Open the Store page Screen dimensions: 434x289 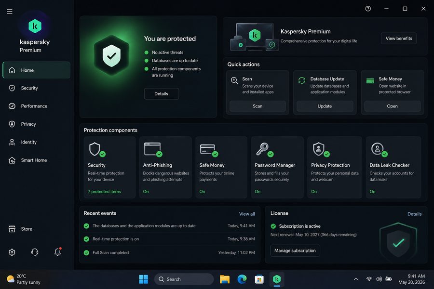coord(37,229)
